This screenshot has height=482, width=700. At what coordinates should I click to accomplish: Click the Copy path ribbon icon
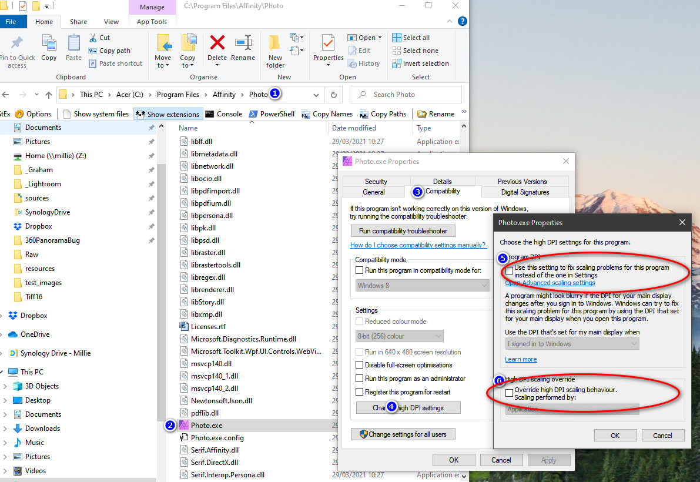92,51
